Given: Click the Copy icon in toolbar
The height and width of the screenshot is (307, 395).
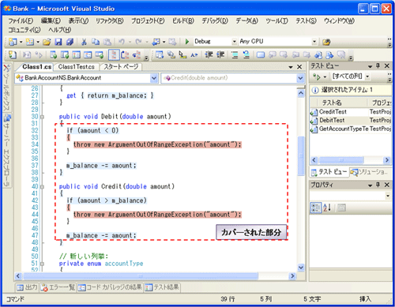Looking at the screenshot, I should (96, 42).
